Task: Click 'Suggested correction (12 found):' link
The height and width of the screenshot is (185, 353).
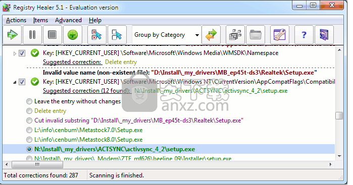Action: click(87, 91)
